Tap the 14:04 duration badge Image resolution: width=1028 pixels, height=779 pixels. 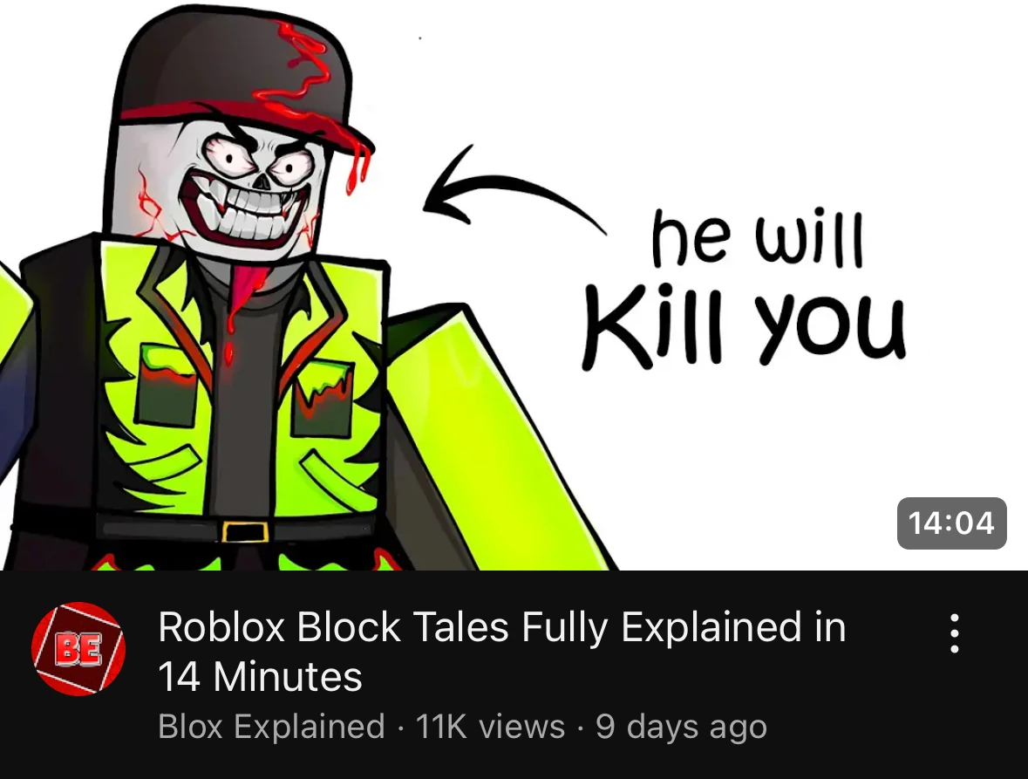(951, 523)
